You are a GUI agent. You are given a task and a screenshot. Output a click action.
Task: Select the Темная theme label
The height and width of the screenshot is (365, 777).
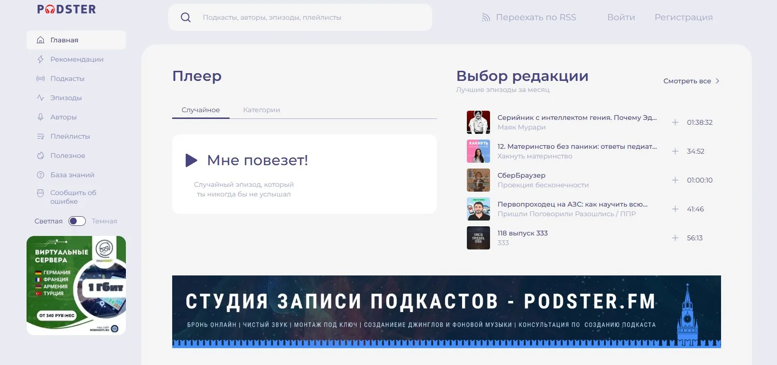point(105,221)
